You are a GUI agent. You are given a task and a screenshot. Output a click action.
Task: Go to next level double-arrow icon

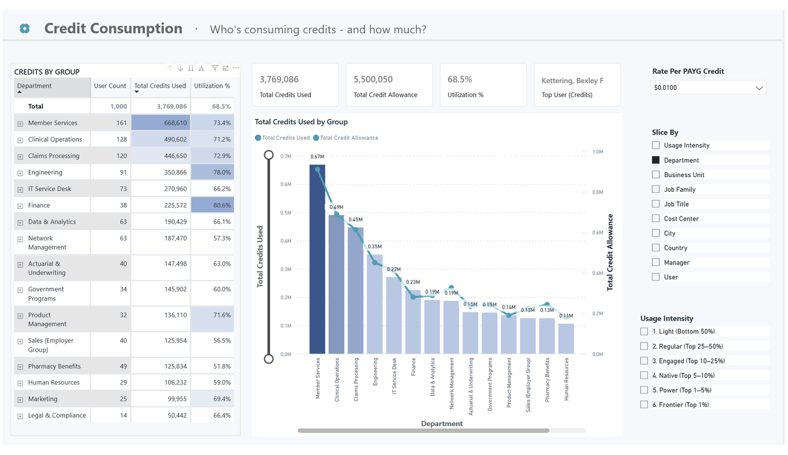pyautogui.click(x=191, y=68)
